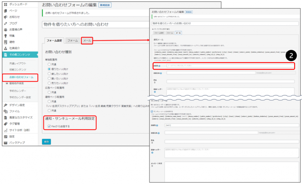Screen dimensions: 302x184
Task: Click the 保存 save button
Action: click(46, 142)
